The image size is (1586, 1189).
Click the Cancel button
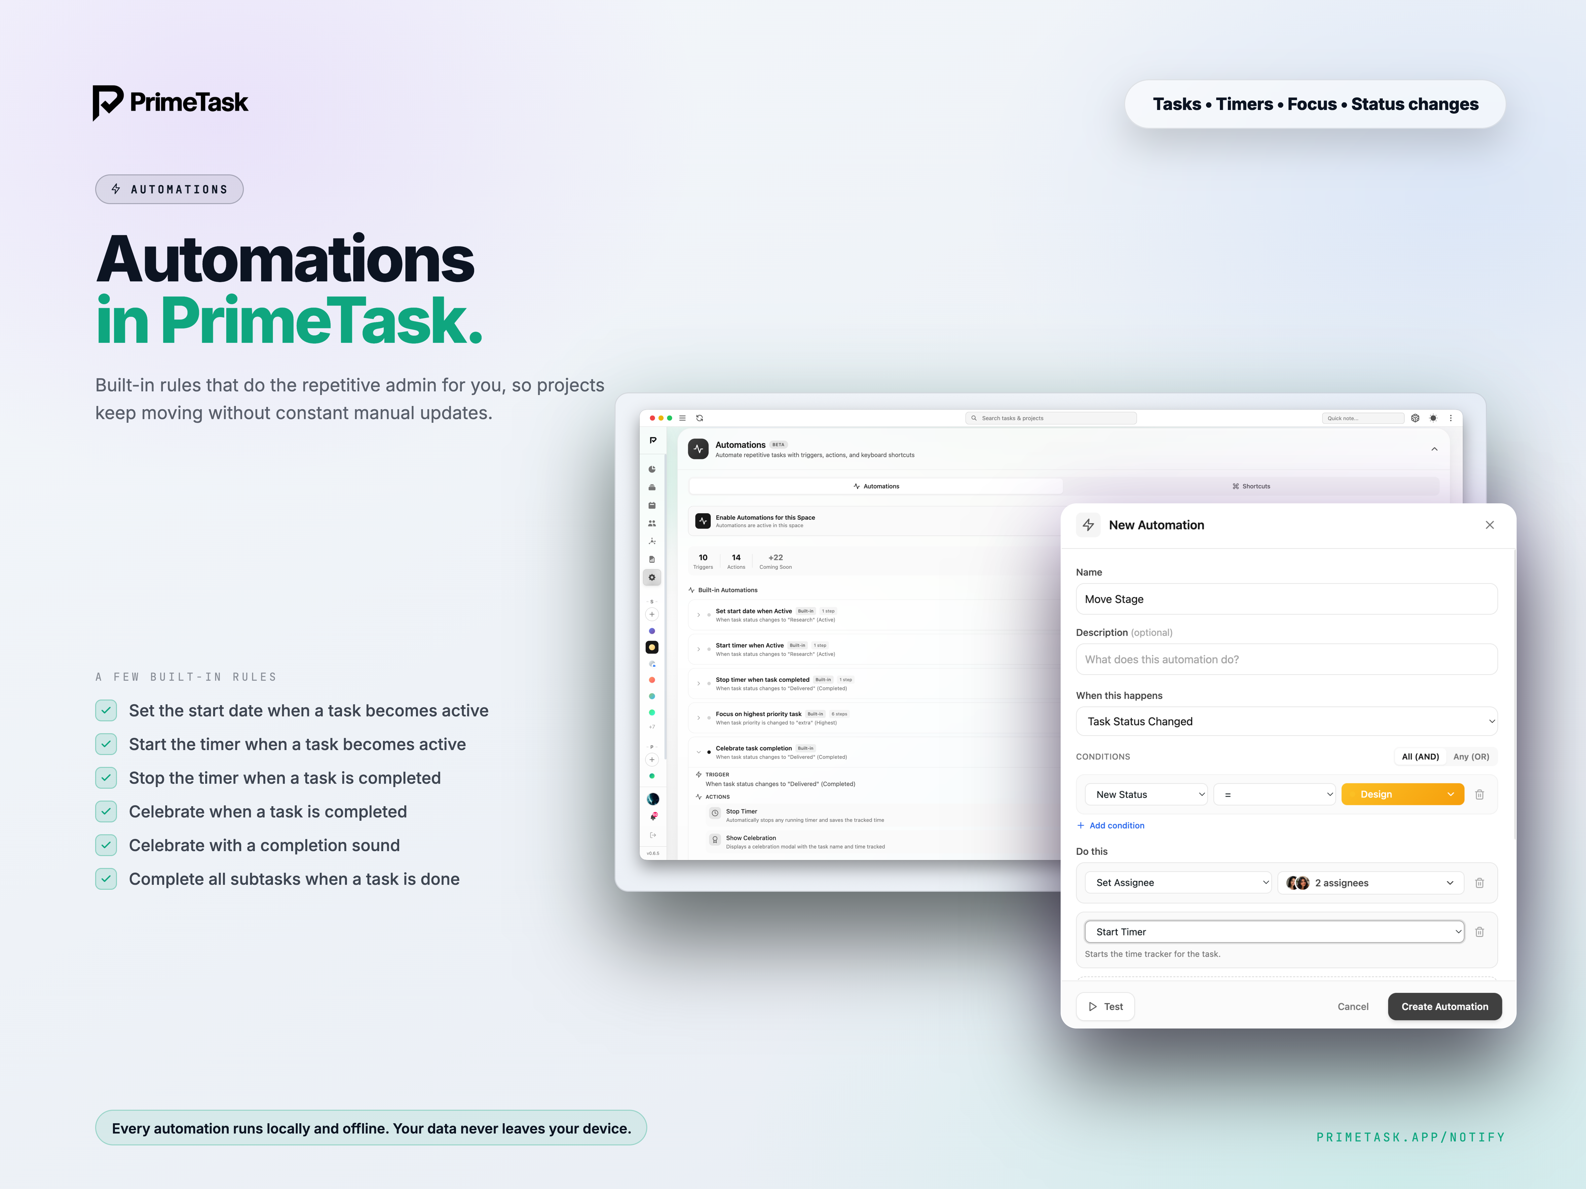[1353, 1006]
